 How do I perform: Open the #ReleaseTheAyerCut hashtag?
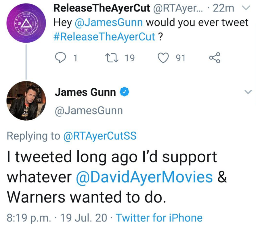click(104, 37)
